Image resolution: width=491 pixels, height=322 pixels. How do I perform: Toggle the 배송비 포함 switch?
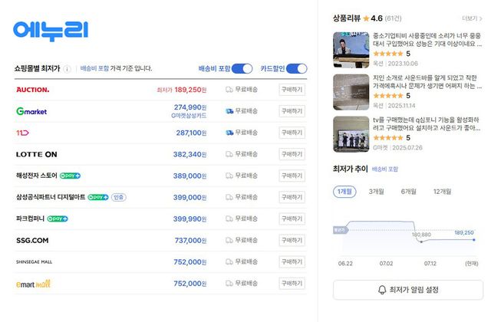click(x=242, y=68)
